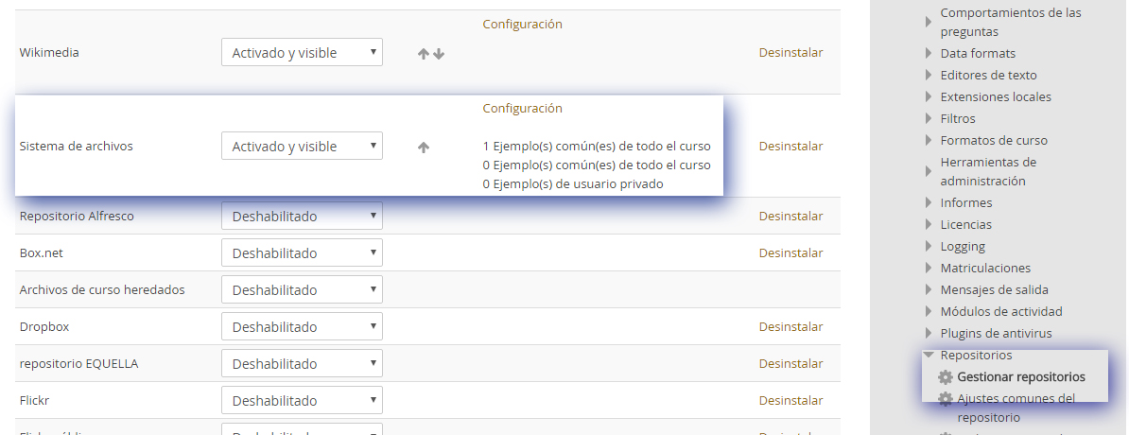This screenshot has width=1129, height=435.
Task: Open Gestionar repositorios in sidebar
Action: [x=1021, y=377]
